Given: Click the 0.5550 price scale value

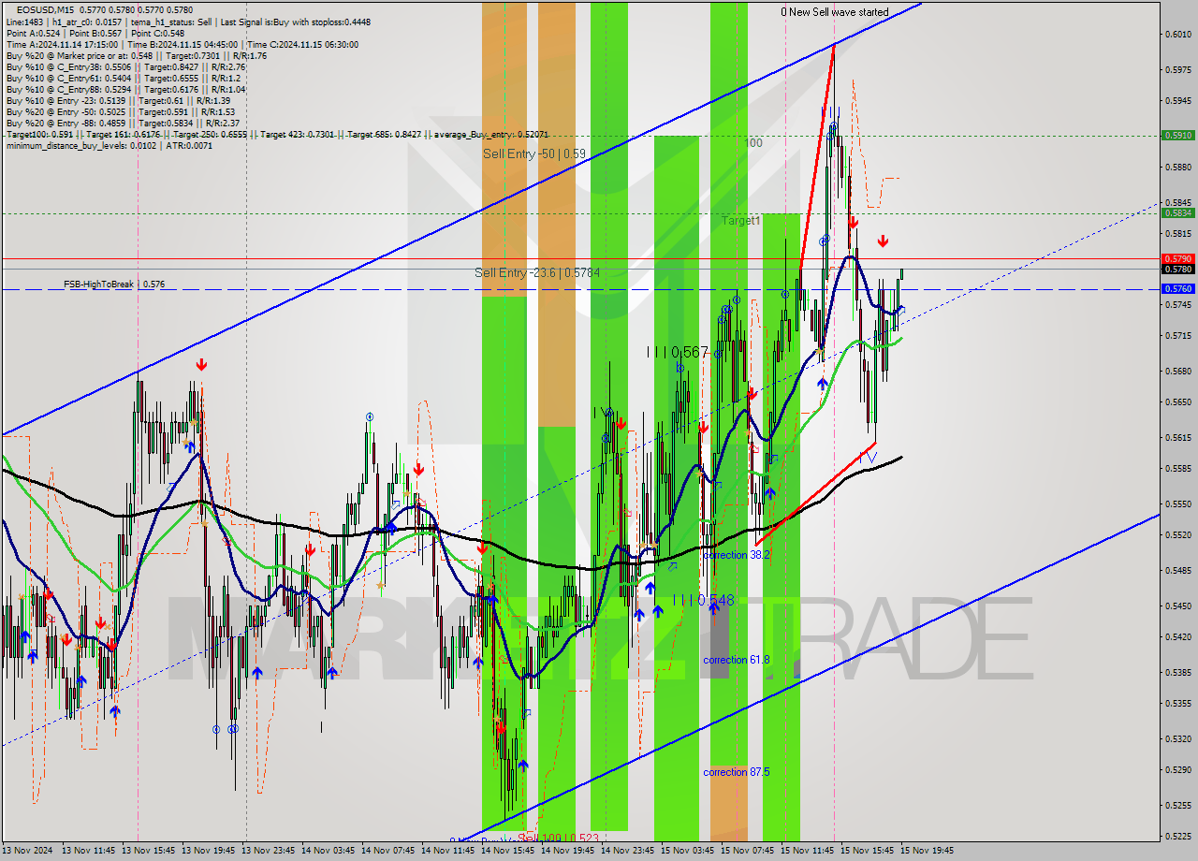Looking at the screenshot, I should point(1178,503).
